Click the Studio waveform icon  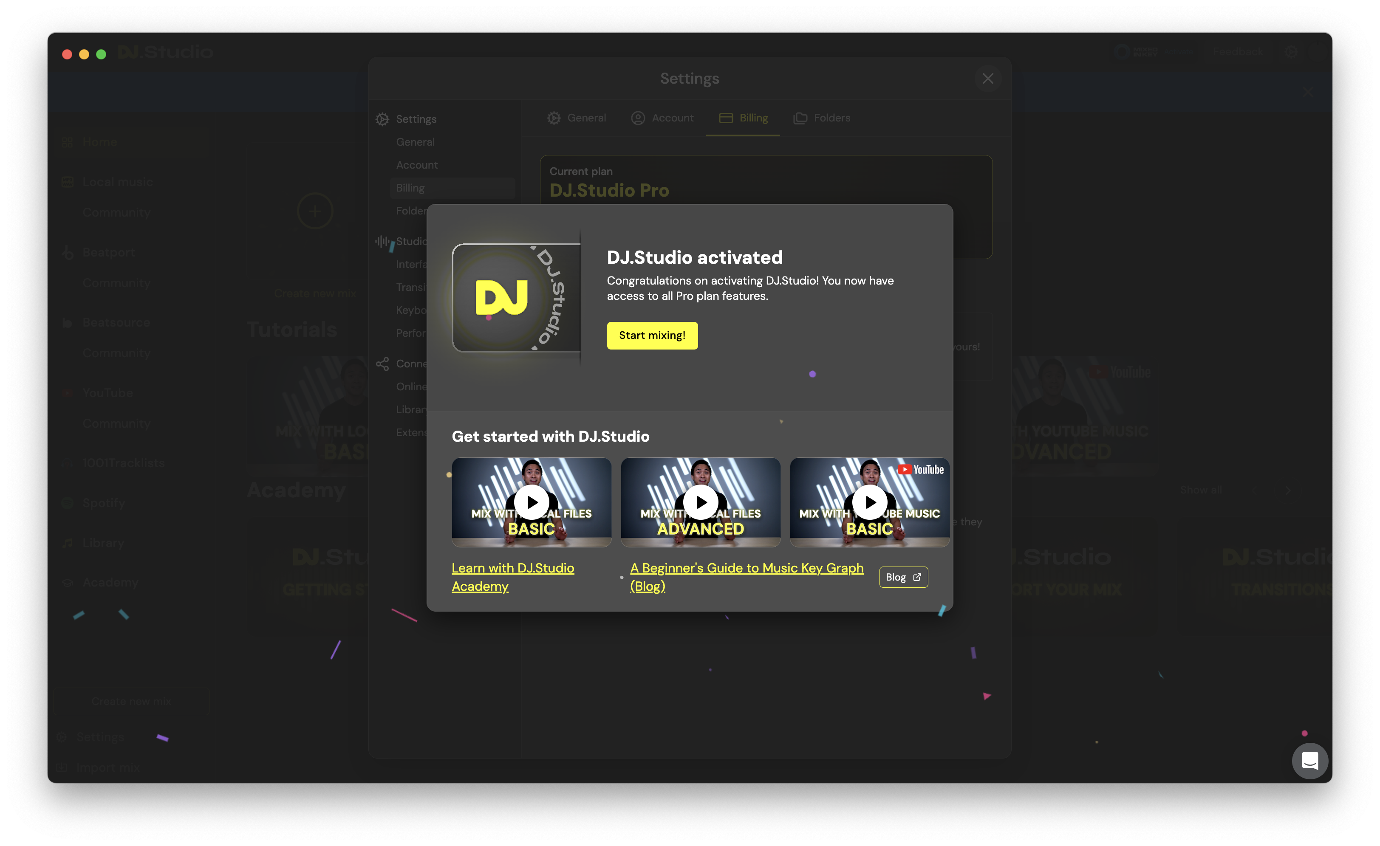click(382, 241)
